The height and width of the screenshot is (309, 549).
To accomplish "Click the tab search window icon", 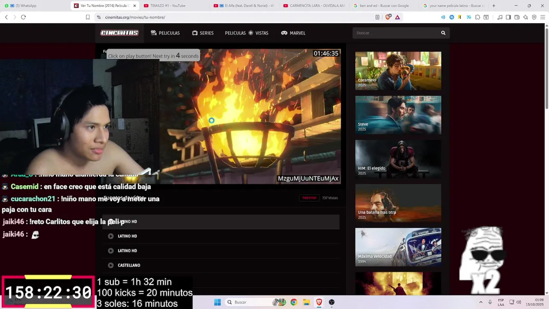I will click(486, 17).
